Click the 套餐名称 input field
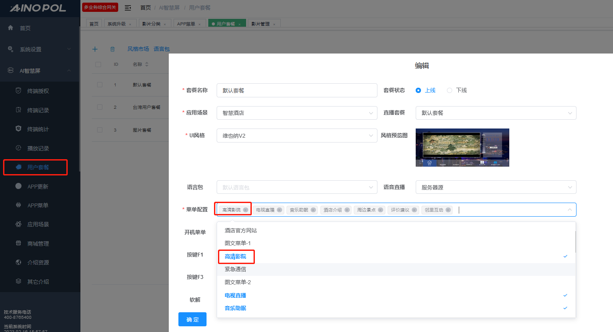The image size is (613, 332). [297, 90]
